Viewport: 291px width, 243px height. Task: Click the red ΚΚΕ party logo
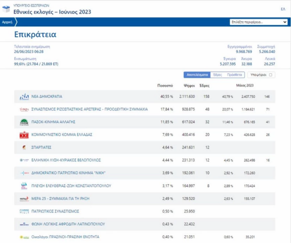tap(24, 135)
